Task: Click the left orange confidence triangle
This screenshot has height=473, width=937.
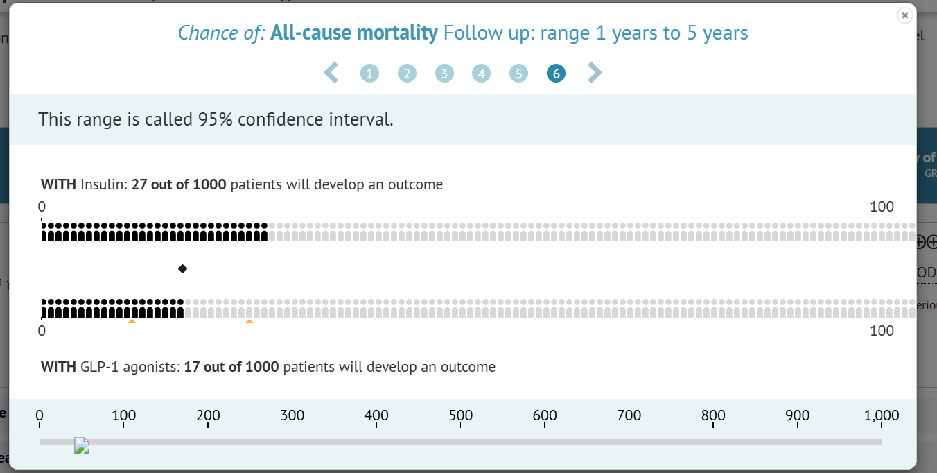Action: tap(132, 321)
